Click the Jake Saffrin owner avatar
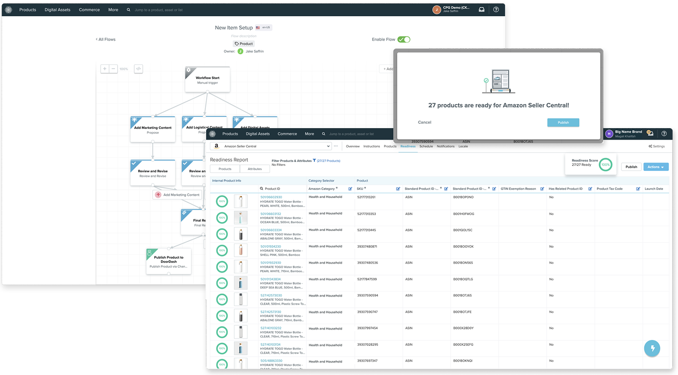This screenshot has width=678, height=375. 240,51
